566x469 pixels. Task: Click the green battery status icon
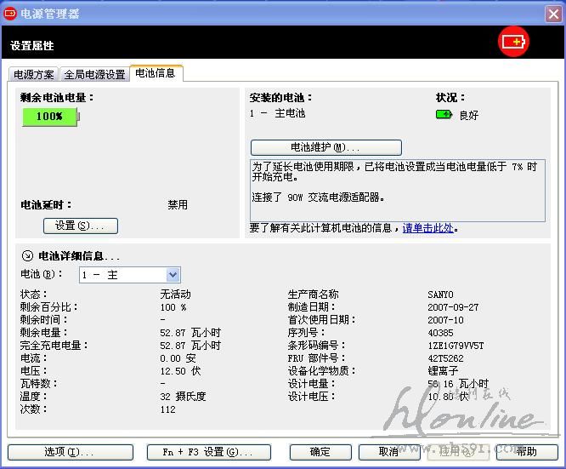444,114
